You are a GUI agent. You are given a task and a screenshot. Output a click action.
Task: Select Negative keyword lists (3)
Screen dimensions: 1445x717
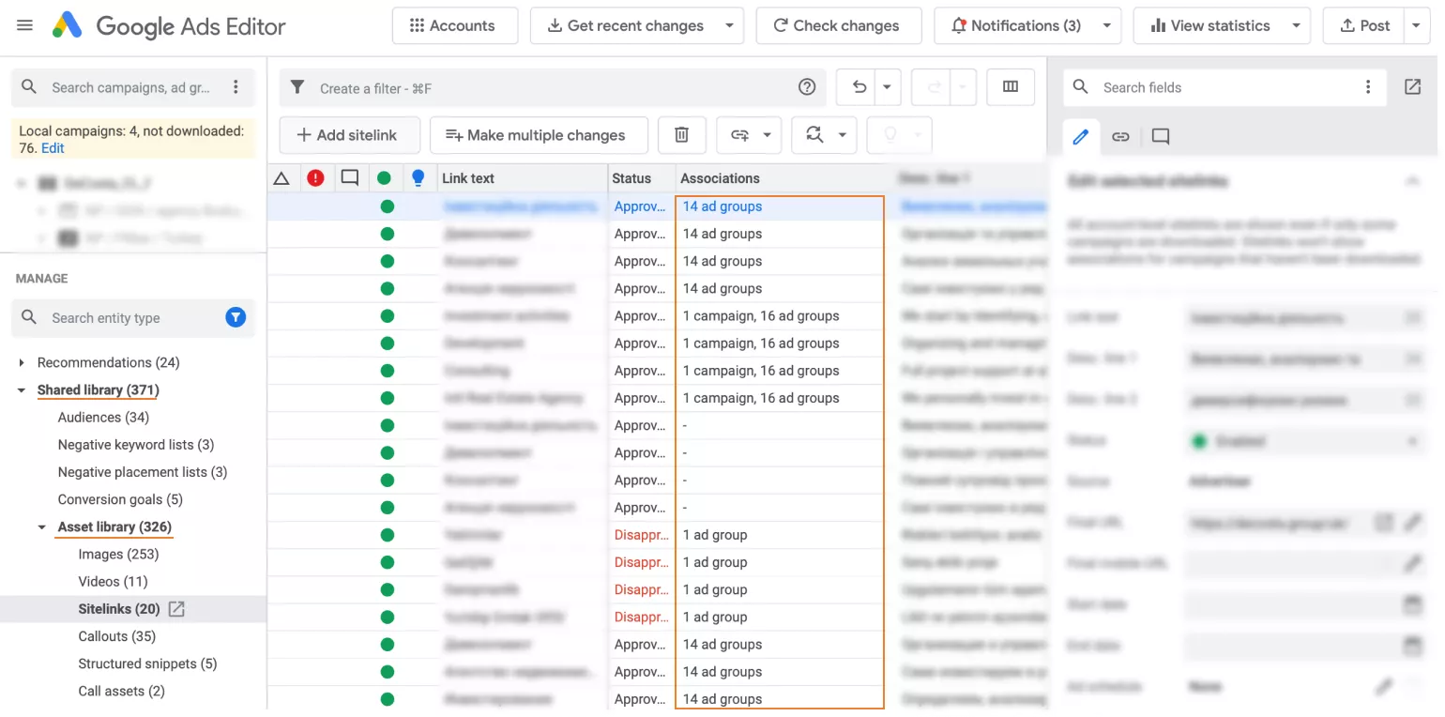[x=136, y=445]
